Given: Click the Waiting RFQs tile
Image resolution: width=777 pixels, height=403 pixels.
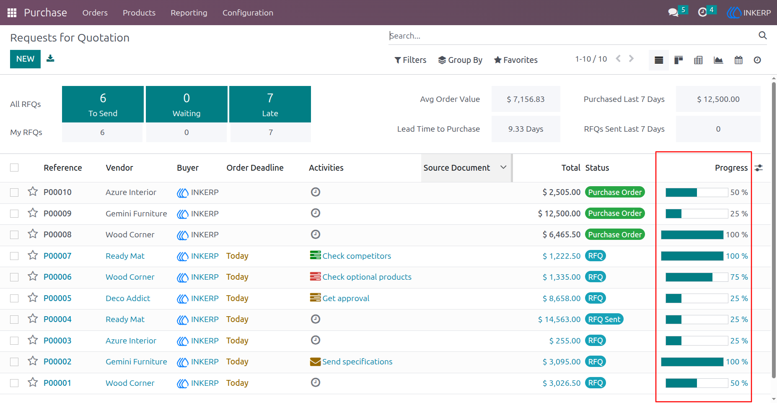Looking at the screenshot, I should [x=186, y=104].
